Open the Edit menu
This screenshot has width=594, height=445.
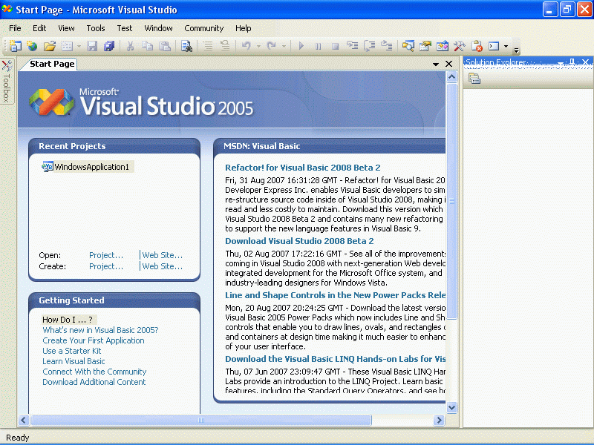coord(39,28)
